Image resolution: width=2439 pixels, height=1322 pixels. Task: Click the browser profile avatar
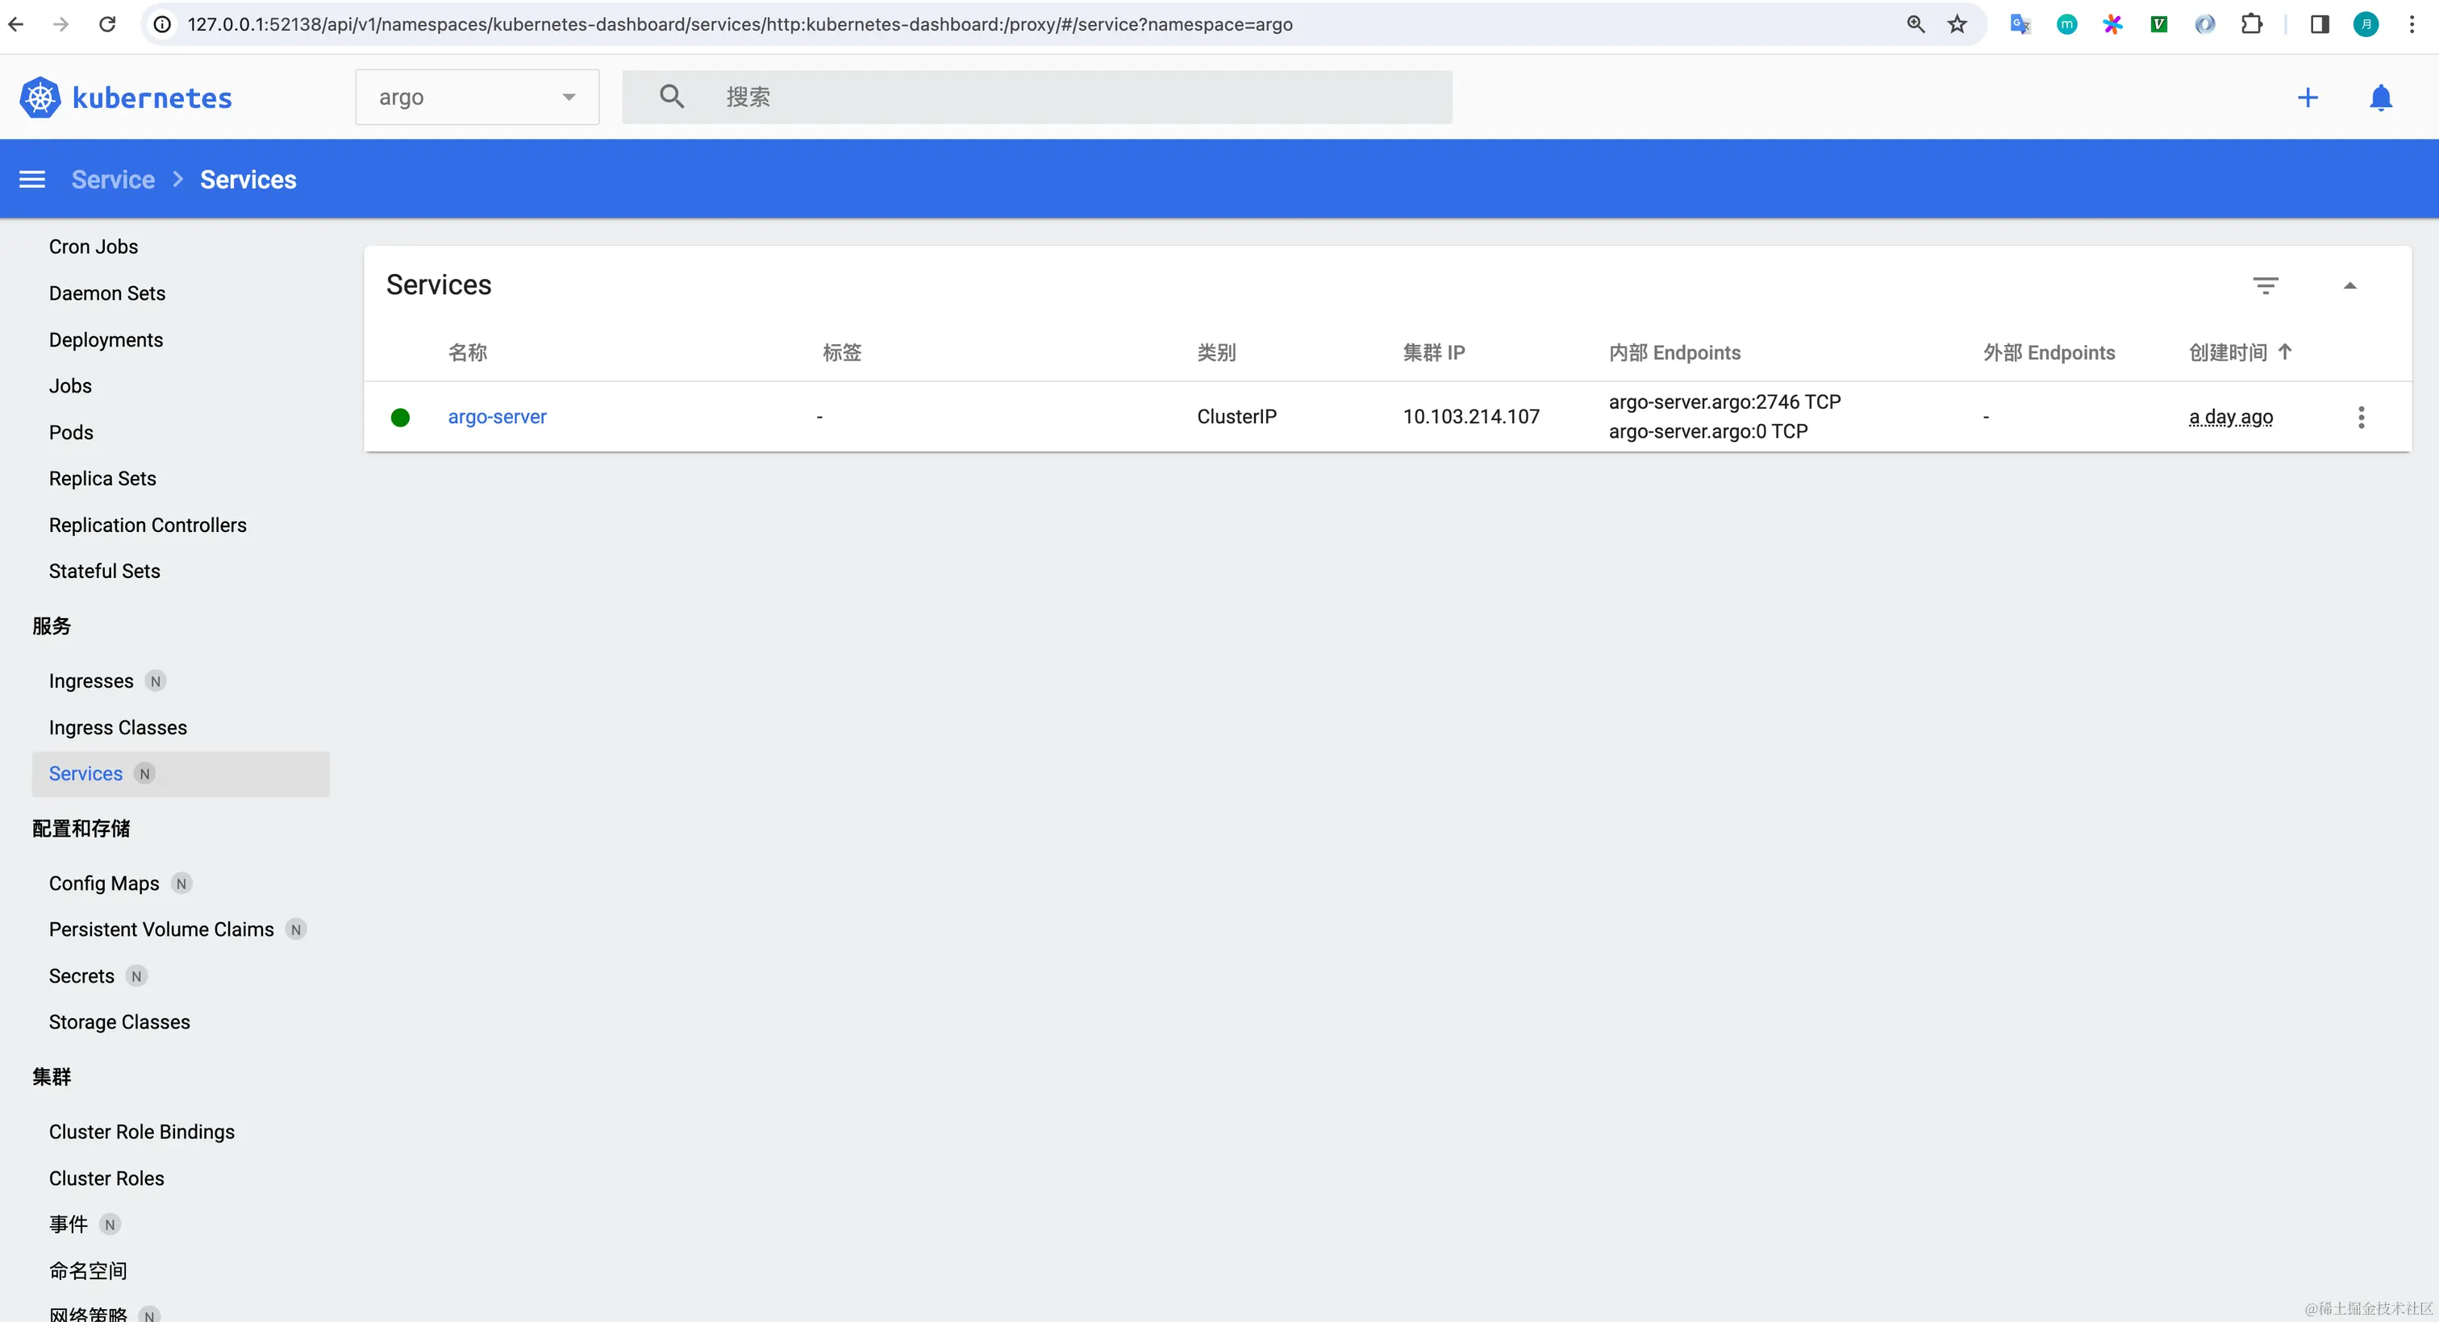pos(2366,23)
